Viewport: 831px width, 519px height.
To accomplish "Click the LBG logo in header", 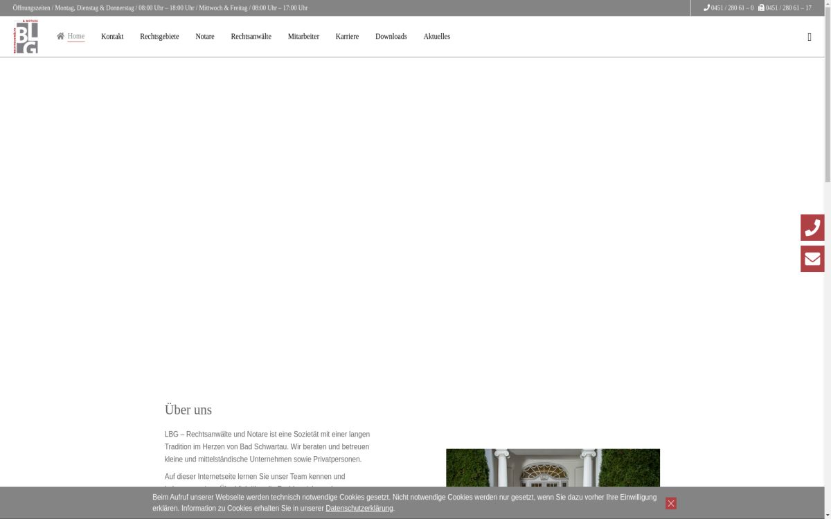I will [x=26, y=37].
